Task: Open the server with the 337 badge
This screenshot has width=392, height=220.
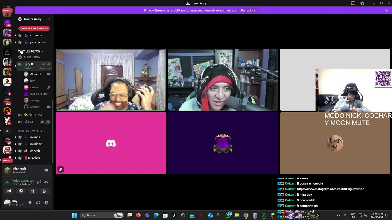Action: 7,101
